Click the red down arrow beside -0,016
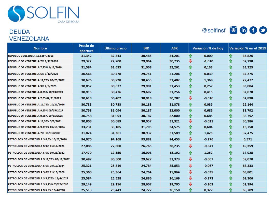Screen dimensions: 275x199 [x=190, y=98]
